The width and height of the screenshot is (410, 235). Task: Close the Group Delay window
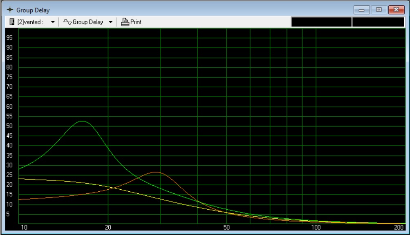tap(396, 9)
